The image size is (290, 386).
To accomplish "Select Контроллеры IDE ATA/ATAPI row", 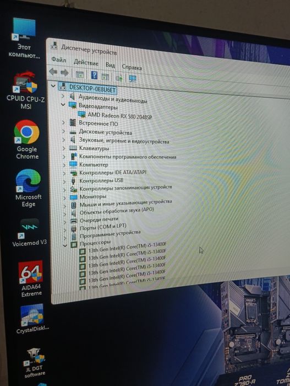I will [x=113, y=173].
